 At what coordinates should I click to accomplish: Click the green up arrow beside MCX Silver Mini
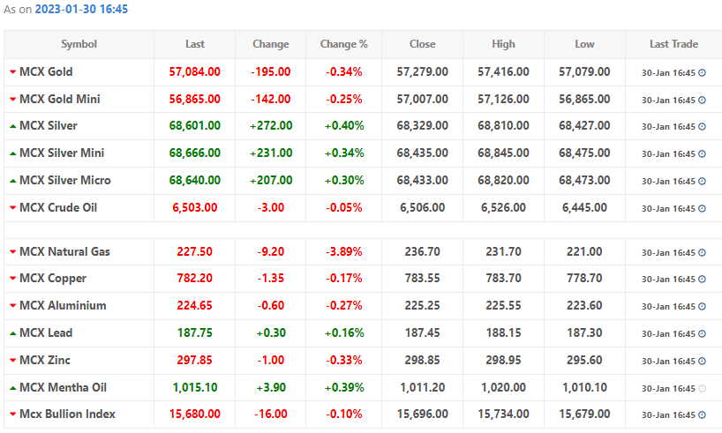tap(13, 153)
